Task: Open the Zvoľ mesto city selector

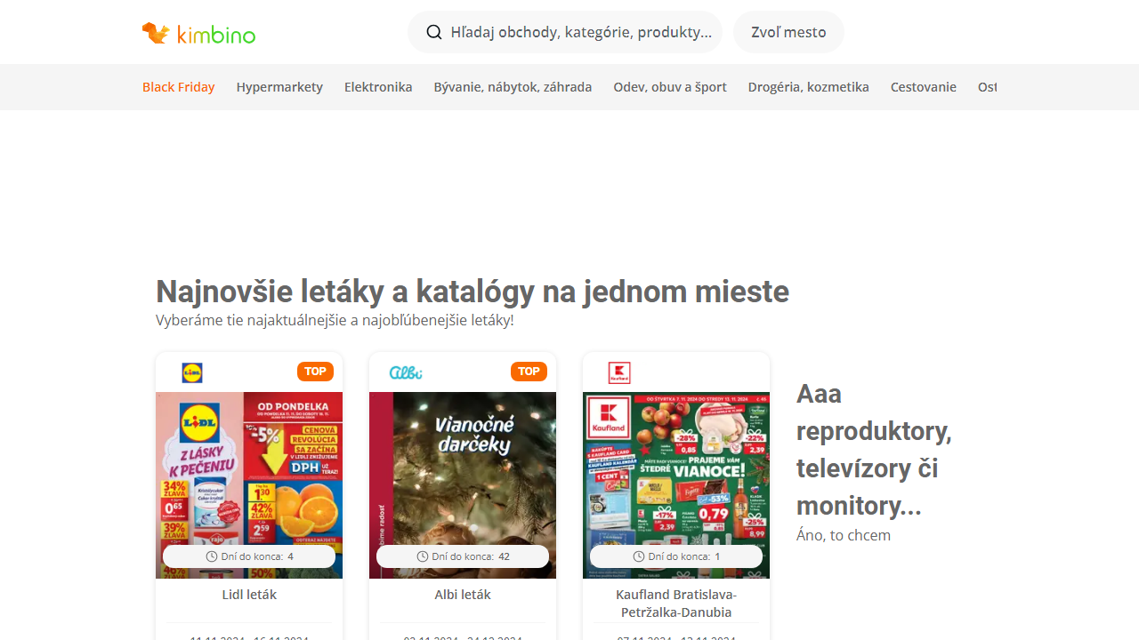Action: click(x=788, y=32)
